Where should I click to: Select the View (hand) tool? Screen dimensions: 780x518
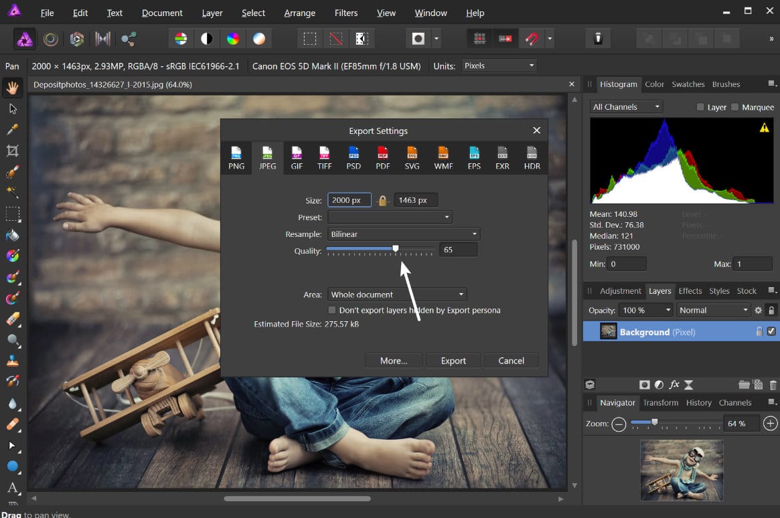tap(12, 87)
